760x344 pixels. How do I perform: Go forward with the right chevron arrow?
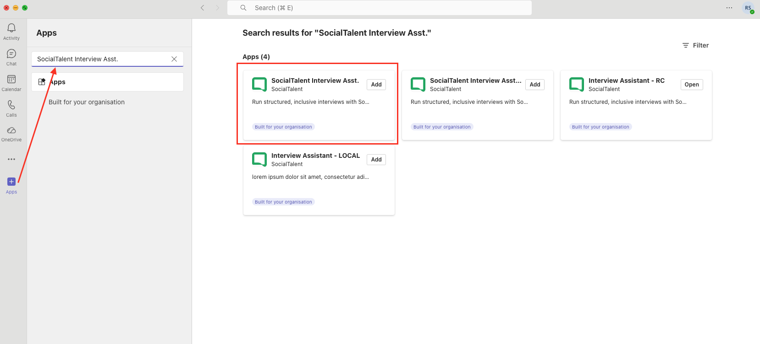[x=218, y=8]
